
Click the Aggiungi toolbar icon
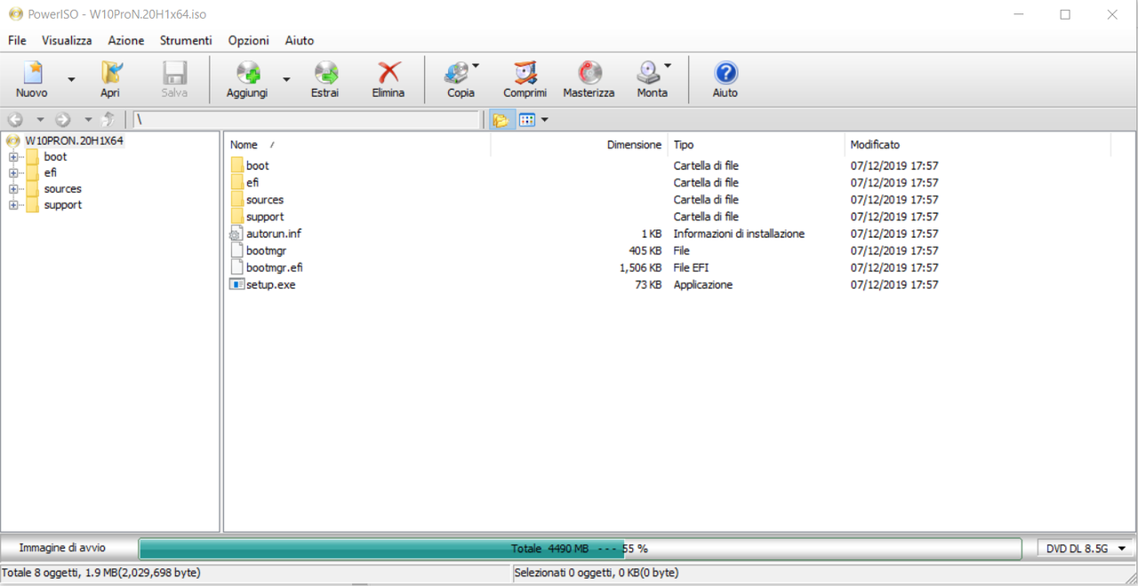pos(247,73)
